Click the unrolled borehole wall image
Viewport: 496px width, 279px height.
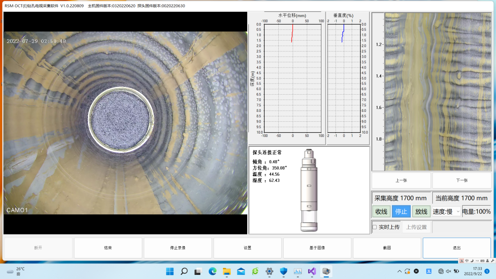point(437,92)
